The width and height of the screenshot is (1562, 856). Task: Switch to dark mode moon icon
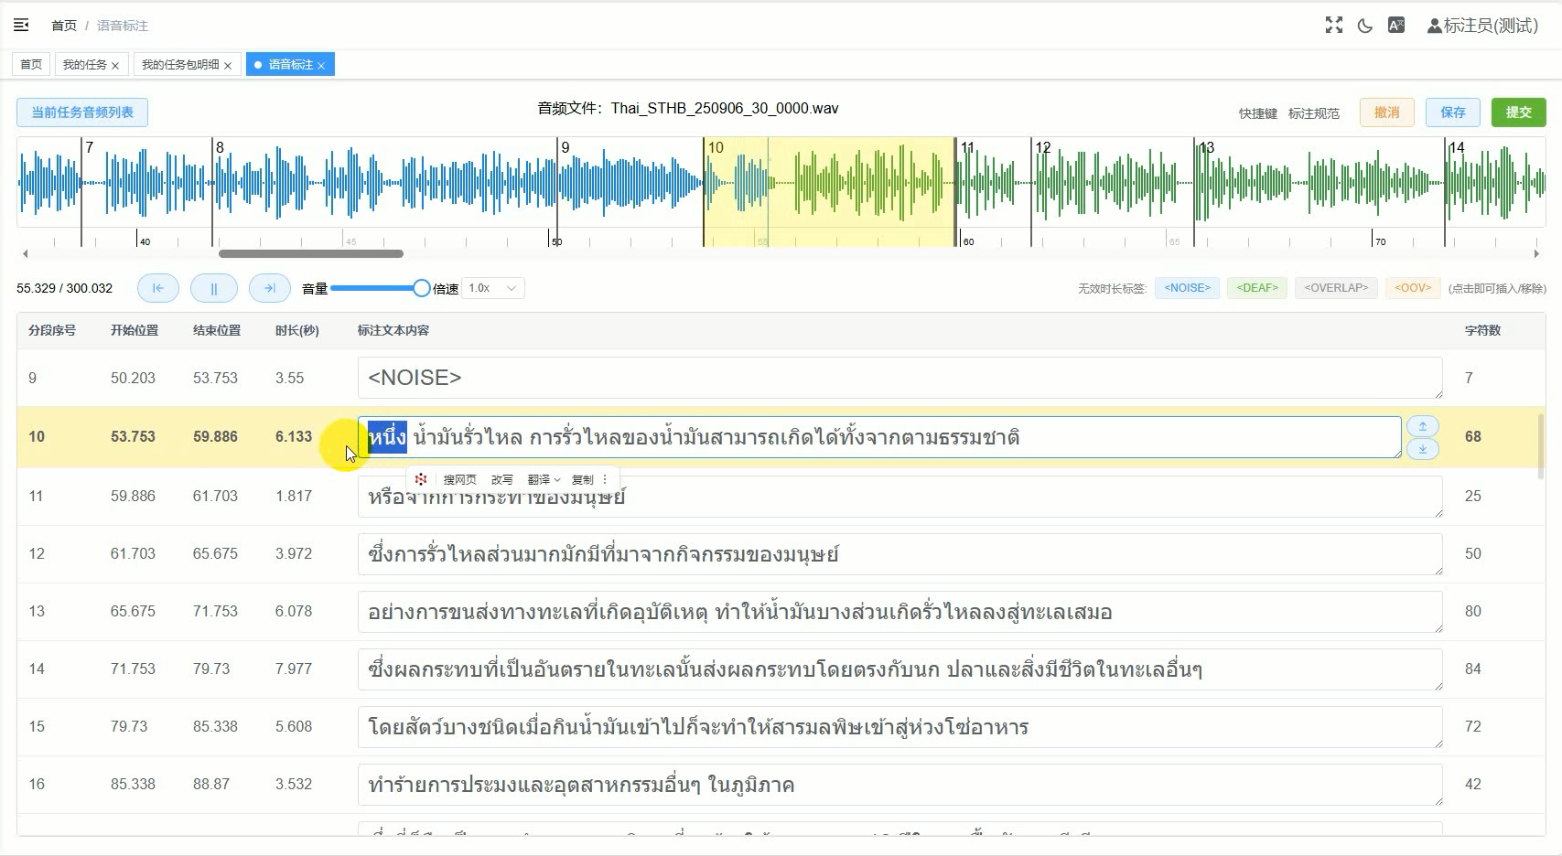[x=1365, y=26]
